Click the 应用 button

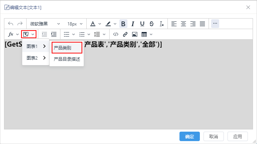pyautogui.click(x=237, y=136)
